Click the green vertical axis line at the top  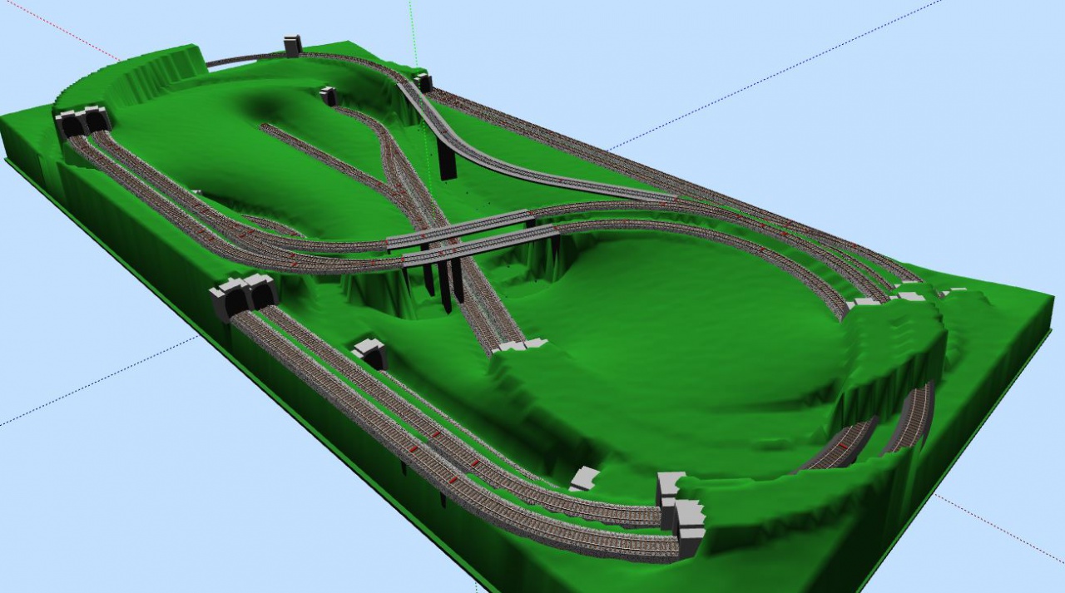click(x=411, y=25)
